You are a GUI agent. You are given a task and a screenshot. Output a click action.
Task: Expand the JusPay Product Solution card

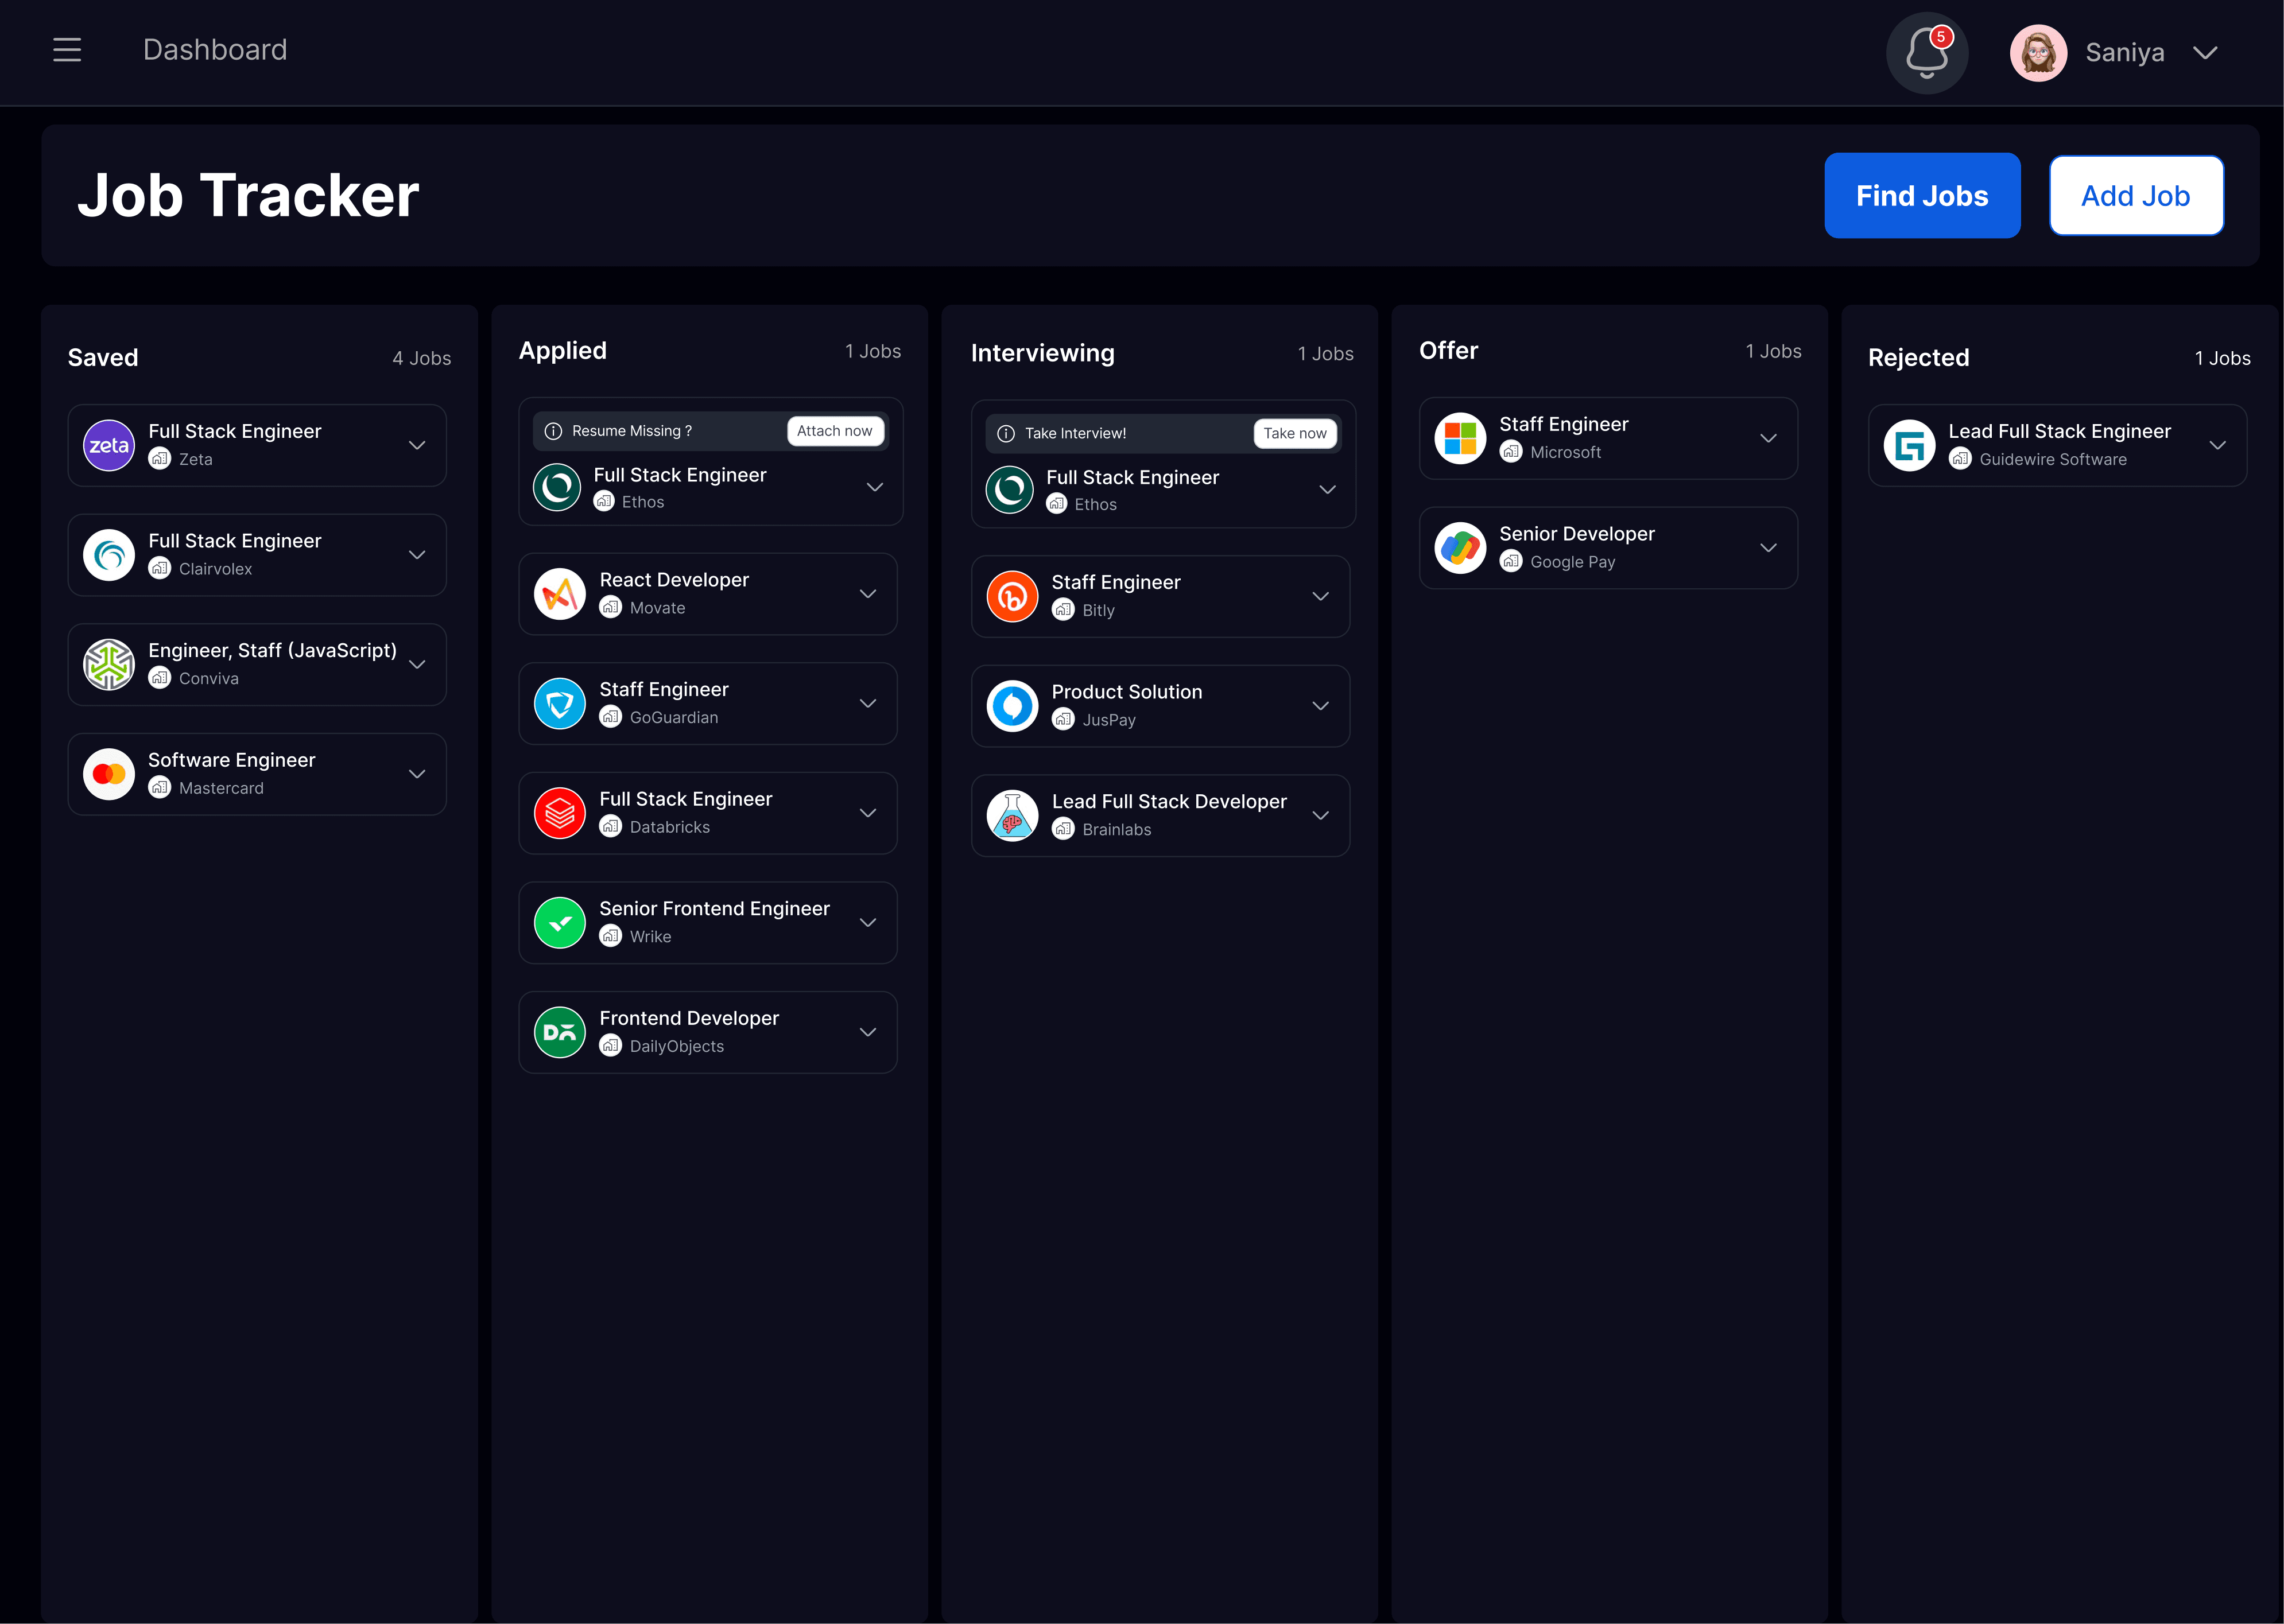(1320, 706)
